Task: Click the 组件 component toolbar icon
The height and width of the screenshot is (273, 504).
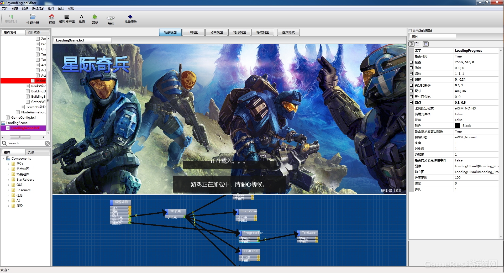Action: [x=111, y=18]
